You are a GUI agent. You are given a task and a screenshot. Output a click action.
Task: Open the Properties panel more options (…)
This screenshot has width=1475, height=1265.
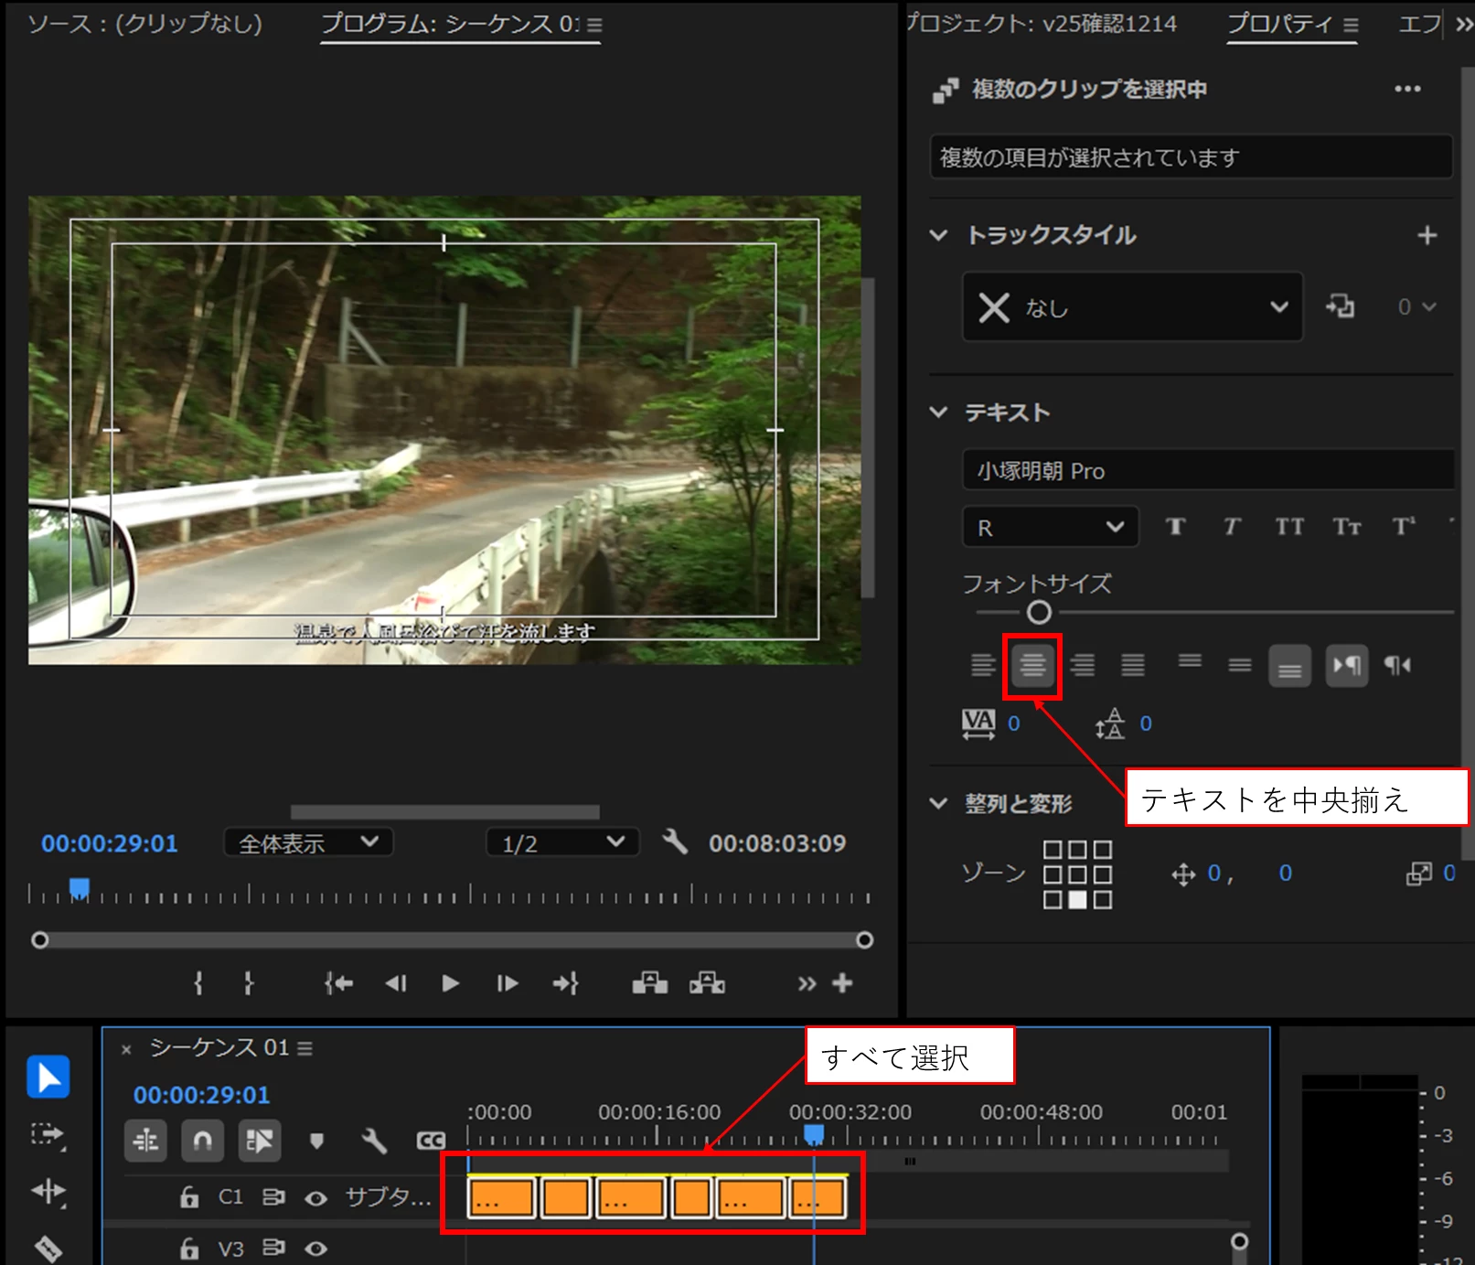[1407, 89]
